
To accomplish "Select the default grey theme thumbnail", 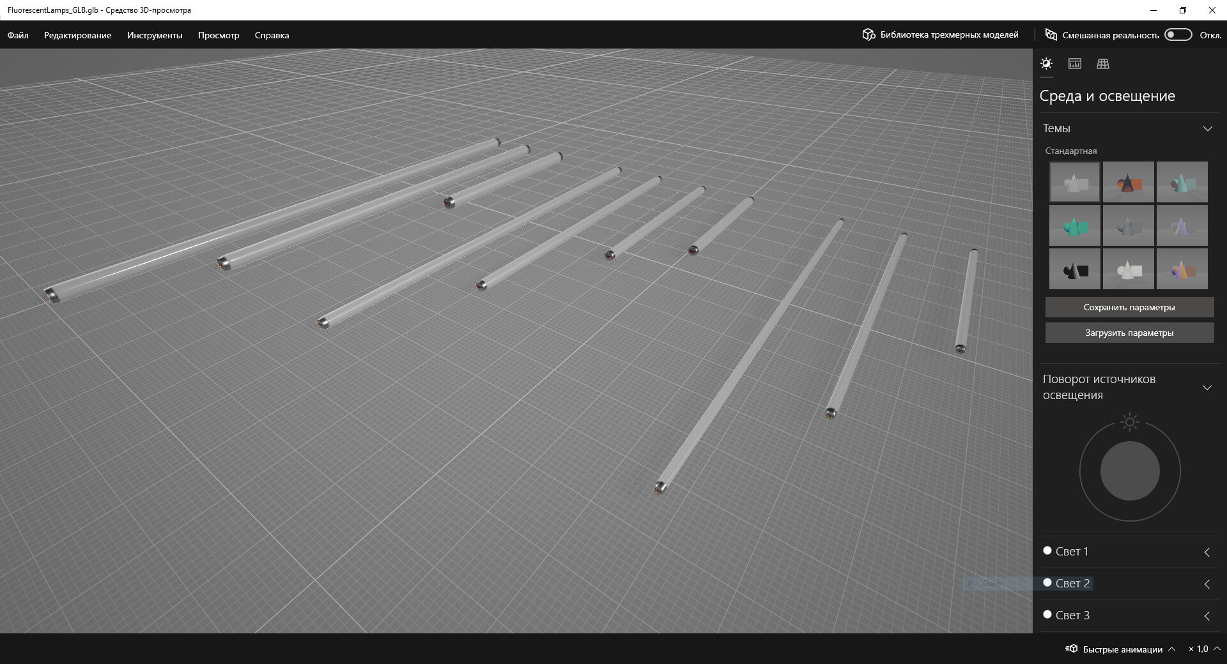I will pyautogui.click(x=1074, y=182).
